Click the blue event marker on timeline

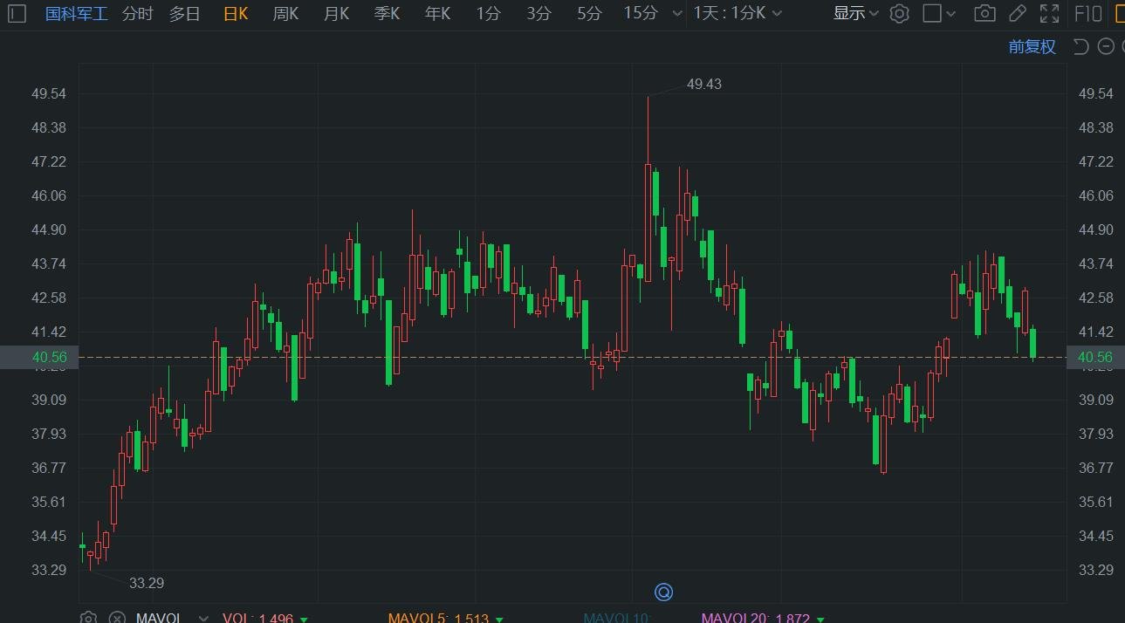pyautogui.click(x=663, y=592)
